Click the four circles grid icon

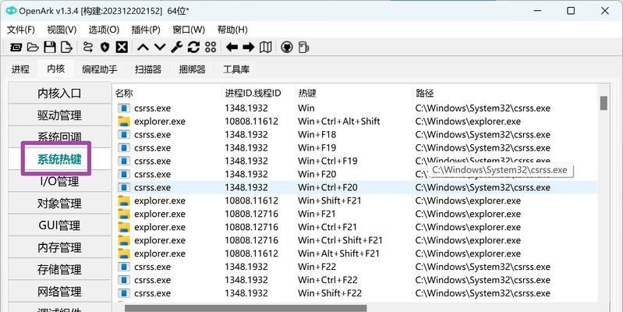pos(211,48)
